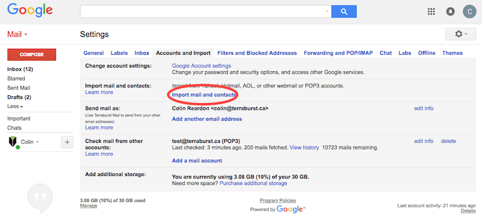Switch to the Chat tab

(x=386, y=53)
